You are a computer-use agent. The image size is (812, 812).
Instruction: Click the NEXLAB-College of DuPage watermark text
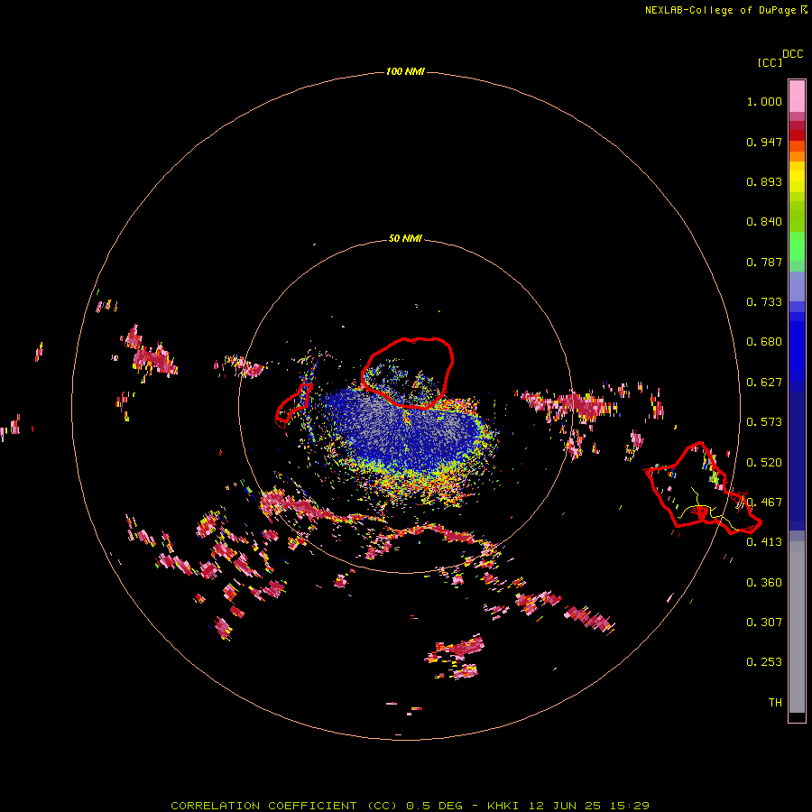725,10
